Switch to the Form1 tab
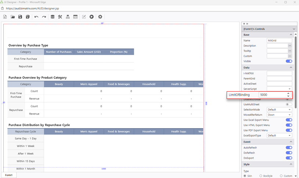The width and height of the screenshot is (299, 178). pyautogui.click(x=9, y=175)
